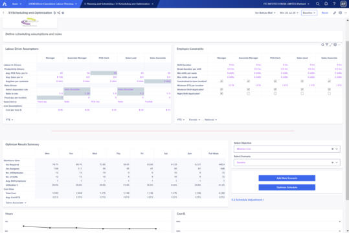Click the edit pencil icon in page toolbar
Screen dimensions: 349x233
(x=334, y=13)
